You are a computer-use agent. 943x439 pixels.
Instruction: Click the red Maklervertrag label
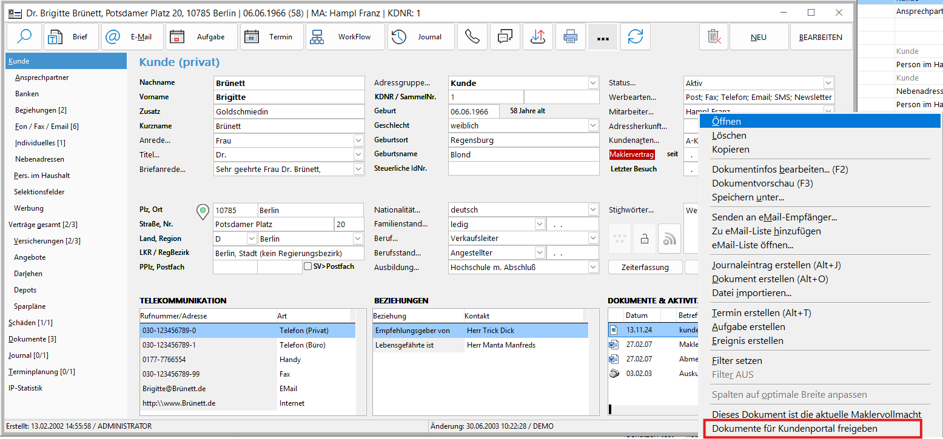(x=632, y=154)
